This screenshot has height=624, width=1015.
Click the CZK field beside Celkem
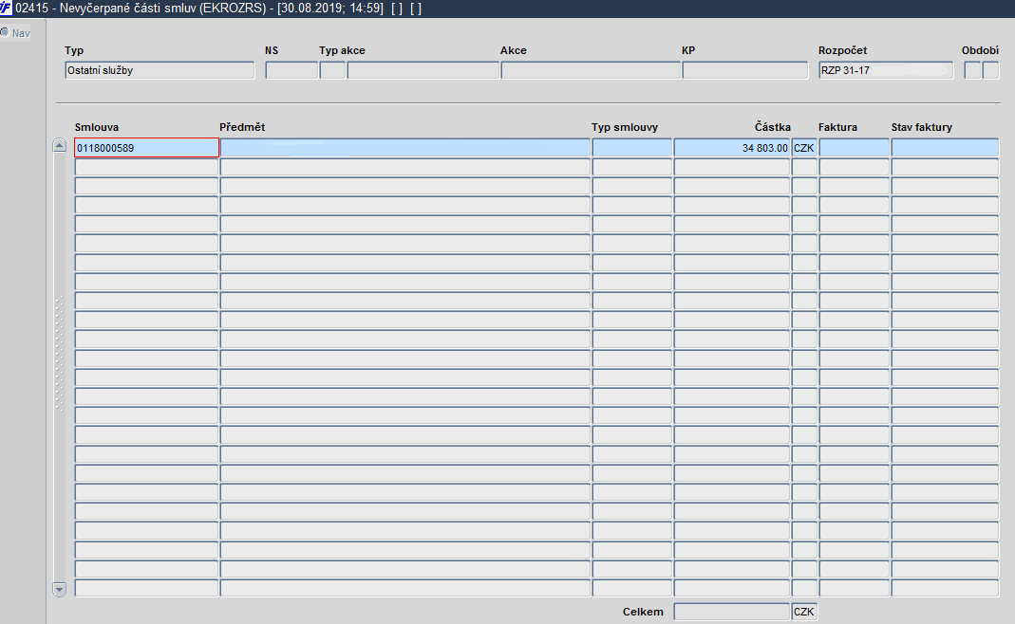pyautogui.click(x=804, y=612)
